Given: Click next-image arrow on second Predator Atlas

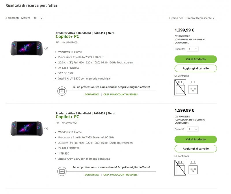Looking at the screenshot, I should point(46,129).
